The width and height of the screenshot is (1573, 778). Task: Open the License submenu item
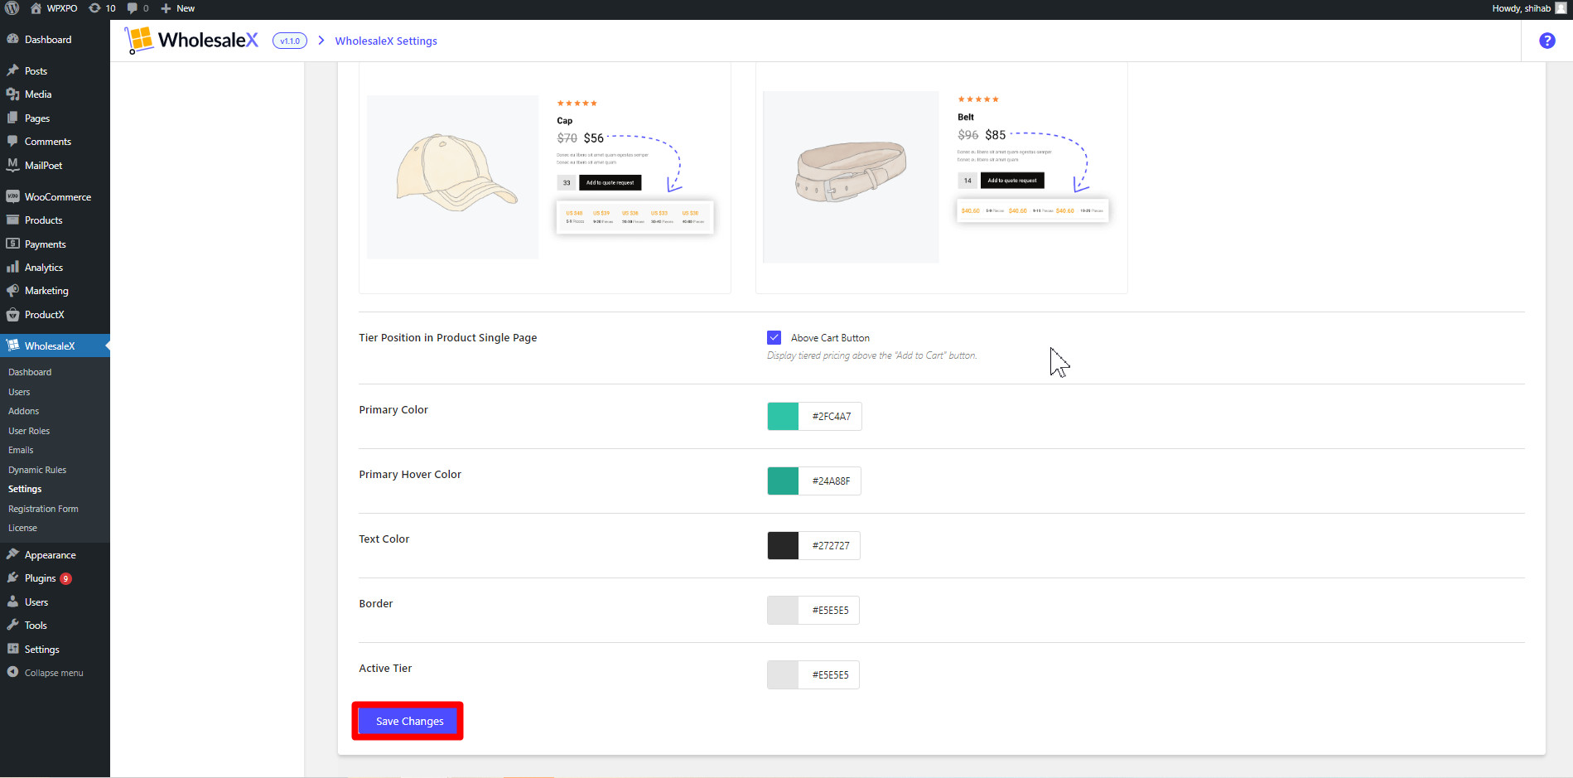[22, 528]
